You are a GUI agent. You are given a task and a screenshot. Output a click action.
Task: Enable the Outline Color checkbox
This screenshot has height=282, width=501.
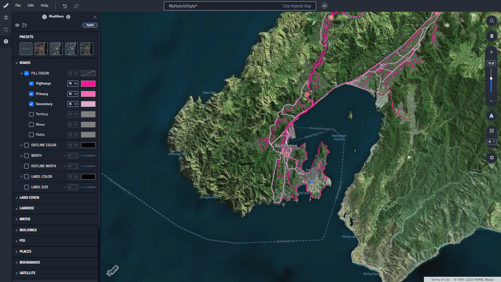[27, 145]
